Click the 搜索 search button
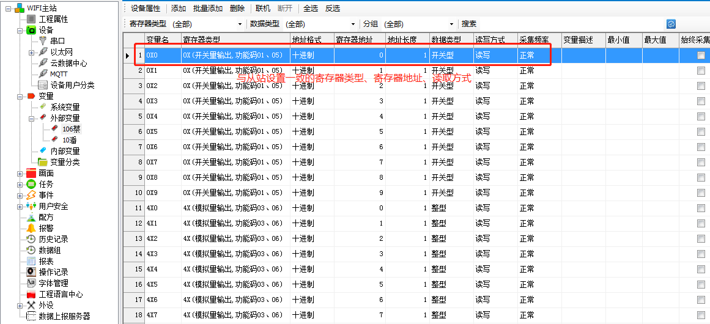Image resolution: width=710 pixels, height=324 pixels. tap(468, 24)
